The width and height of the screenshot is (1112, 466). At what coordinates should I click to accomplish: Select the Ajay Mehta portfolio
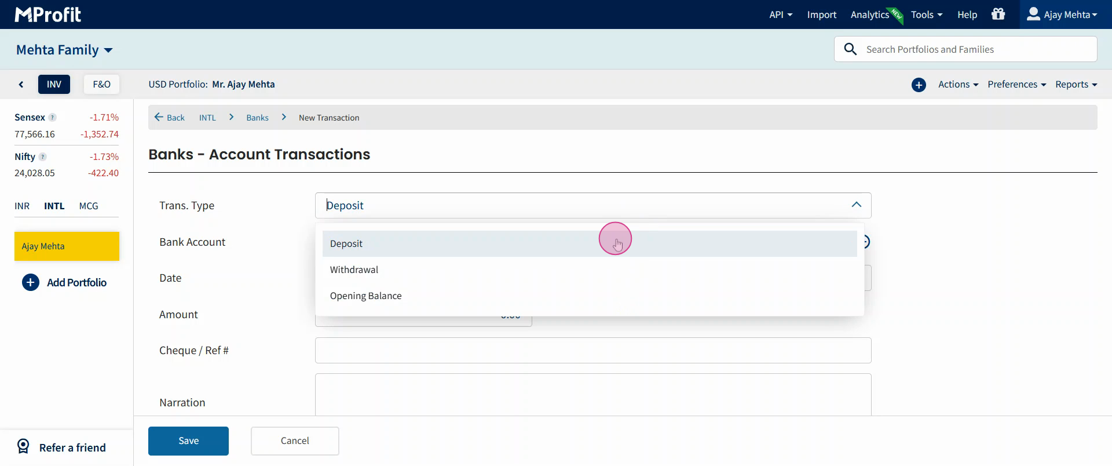click(67, 246)
